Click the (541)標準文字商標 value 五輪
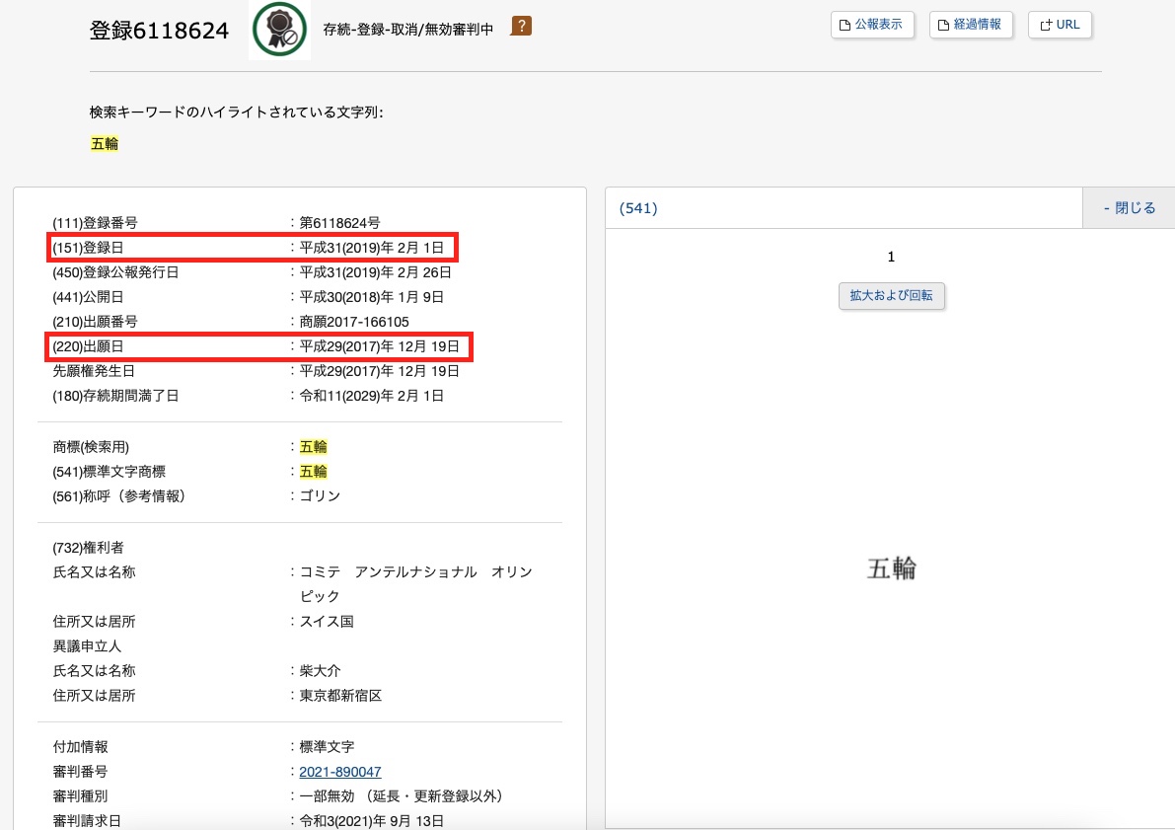This screenshot has width=1175, height=830. click(x=313, y=472)
